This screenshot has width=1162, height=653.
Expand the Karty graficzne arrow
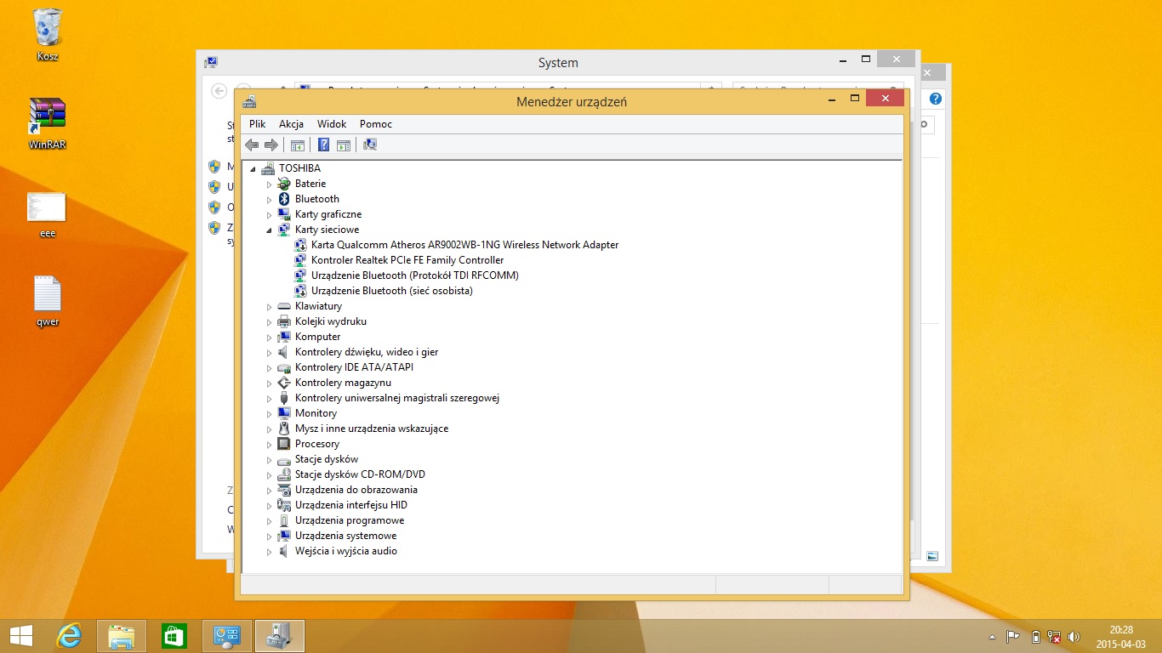[x=269, y=214]
